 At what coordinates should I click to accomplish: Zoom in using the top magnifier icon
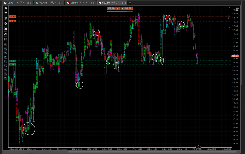click(5, 9)
